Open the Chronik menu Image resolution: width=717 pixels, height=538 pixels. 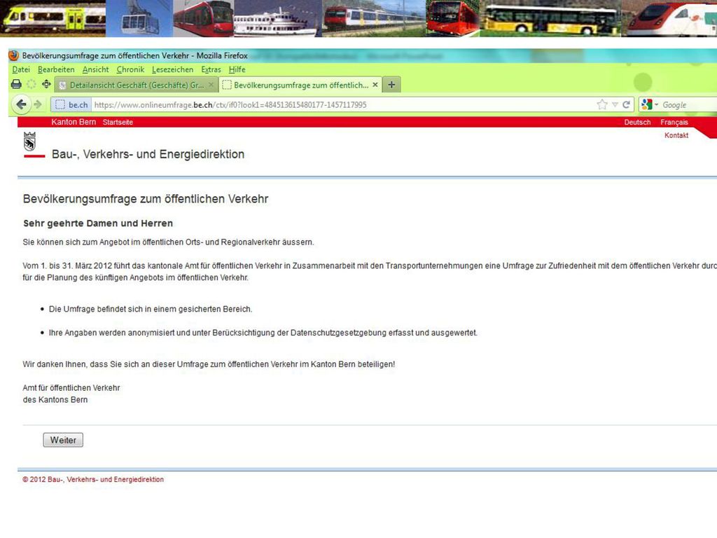click(x=130, y=69)
